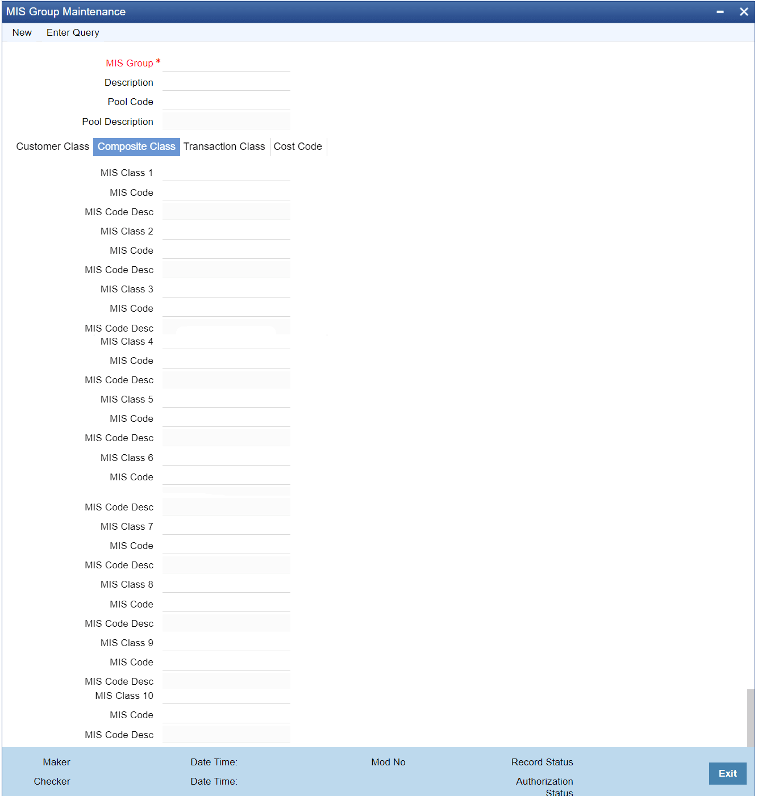758x796 pixels.
Task: Click the MIS Code field under MIS Class 10
Action: (226, 715)
